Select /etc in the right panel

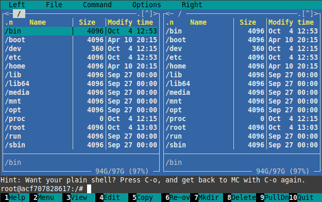(242, 57)
